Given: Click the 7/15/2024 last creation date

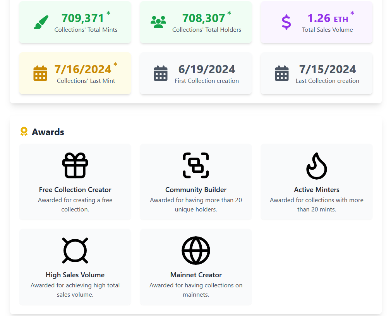Looking at the screenshot, I should point(328,69).
